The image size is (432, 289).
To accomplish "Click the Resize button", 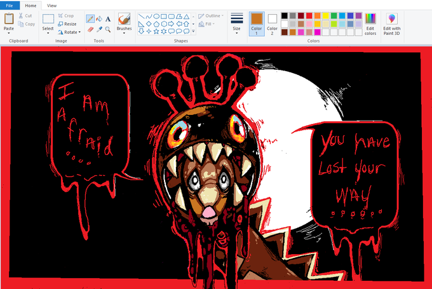I will coord(67,24).
